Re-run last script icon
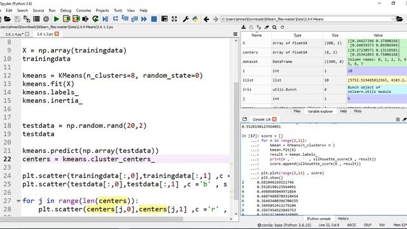This screenshot has height=229, width=407. coord(95,19)
